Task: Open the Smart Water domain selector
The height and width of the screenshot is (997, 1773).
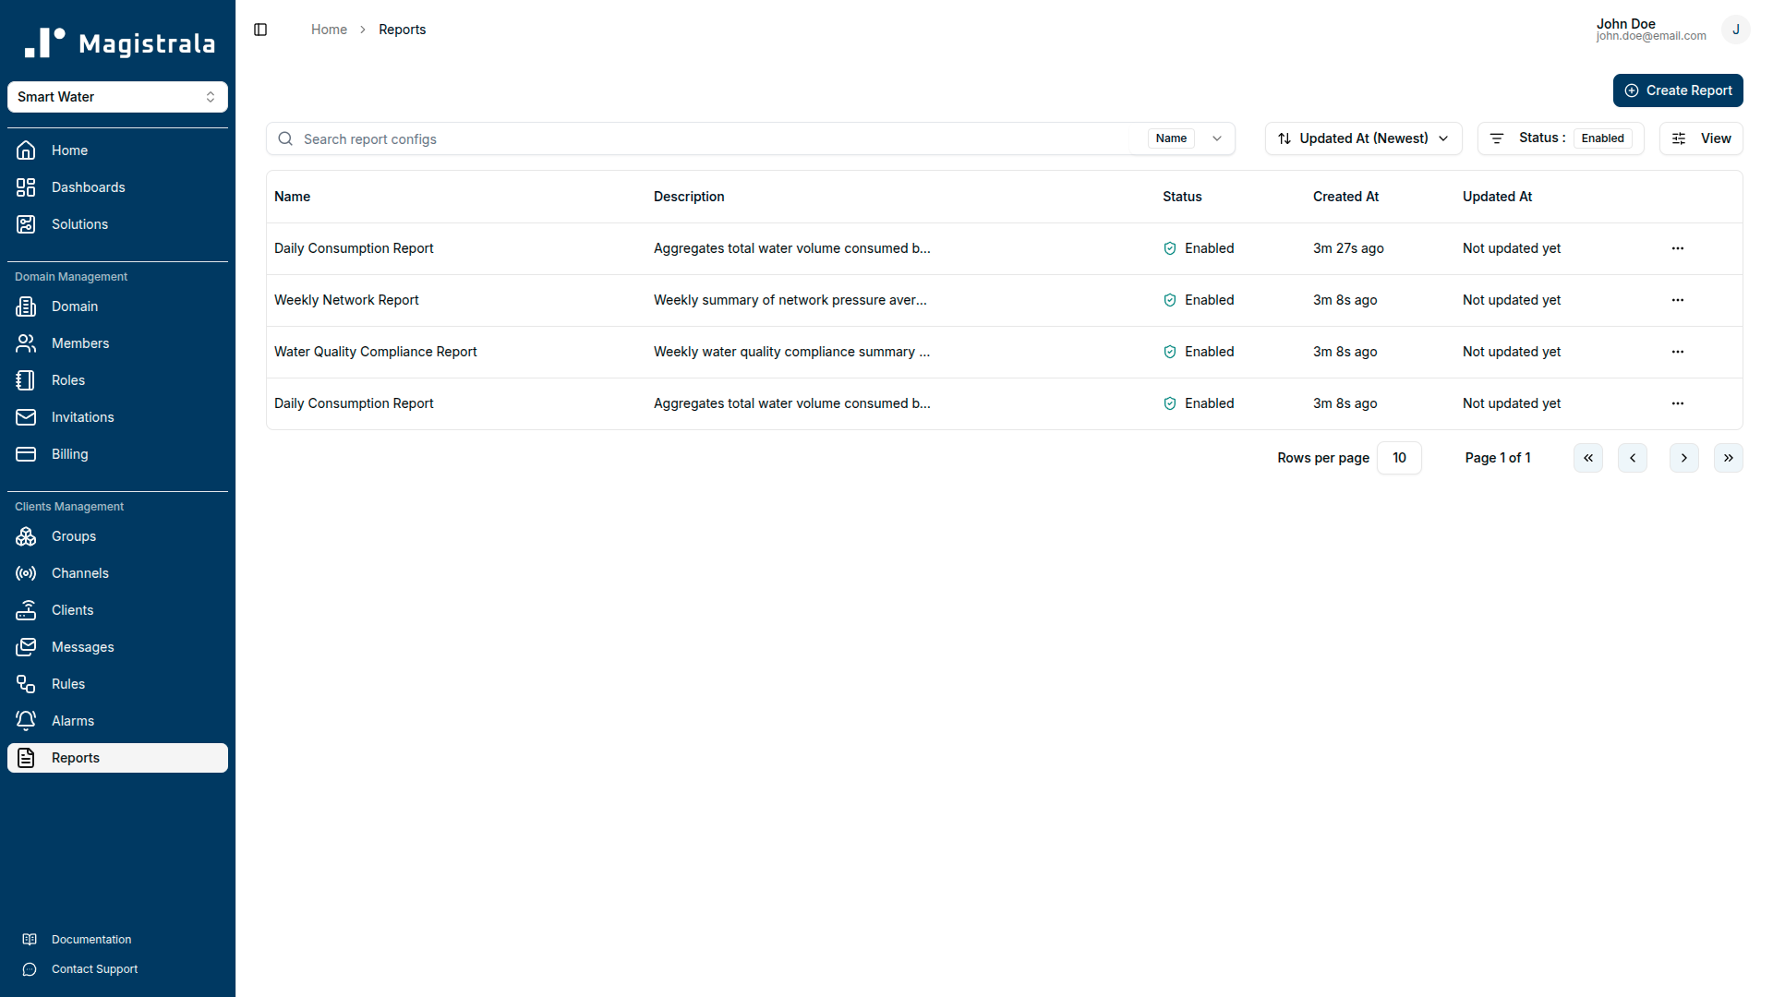Action: click(117, 97)
